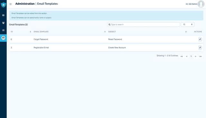206x118 pixels.
Task: Click the Email Templates (2) heading
Action: point(19,24)
